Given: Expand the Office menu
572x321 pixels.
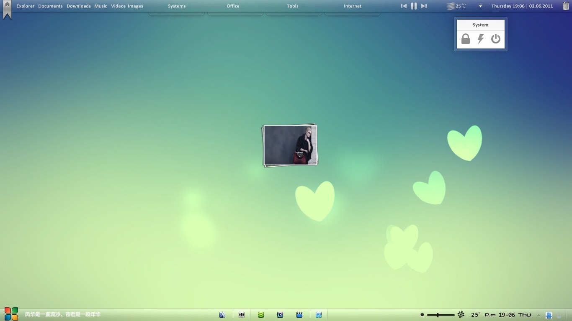Looking at the screenshot, I should click(233, 6).
